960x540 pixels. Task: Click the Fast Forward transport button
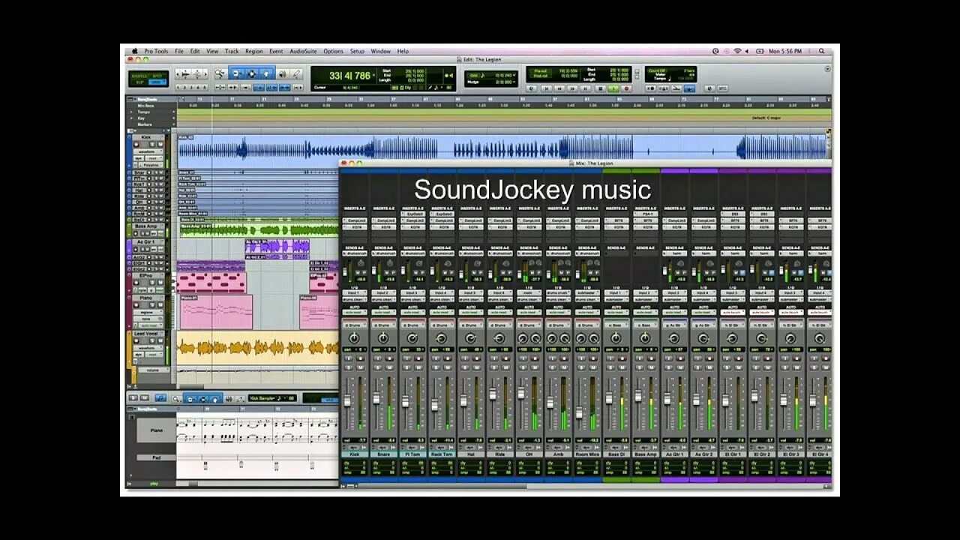[x=571, y=88]
